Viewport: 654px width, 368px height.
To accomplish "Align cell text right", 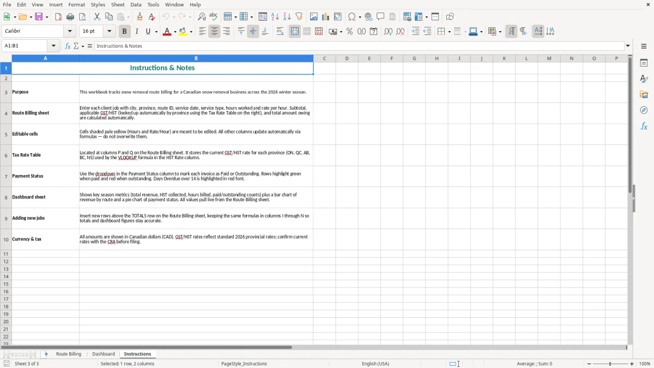I will tap(226, 32).
